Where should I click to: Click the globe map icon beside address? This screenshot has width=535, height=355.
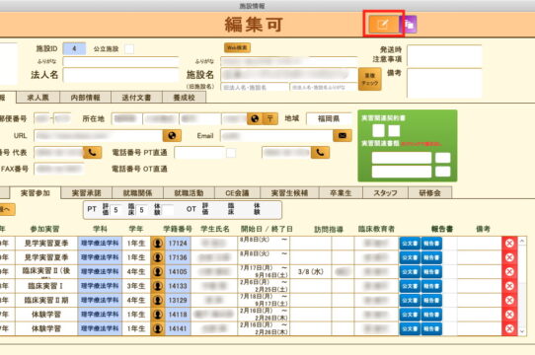[255, 118]
